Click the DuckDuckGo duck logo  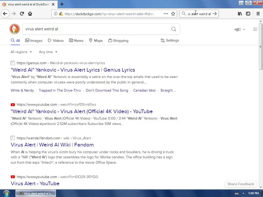click(15, 29)
